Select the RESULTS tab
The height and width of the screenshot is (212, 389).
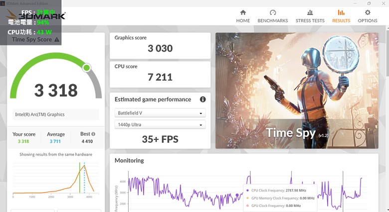(341, 16)
